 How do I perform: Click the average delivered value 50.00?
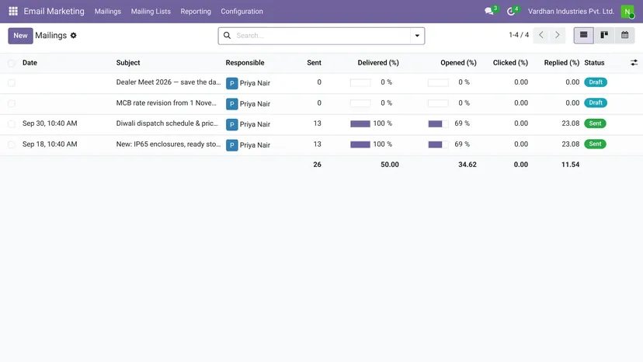pos(390,165)
